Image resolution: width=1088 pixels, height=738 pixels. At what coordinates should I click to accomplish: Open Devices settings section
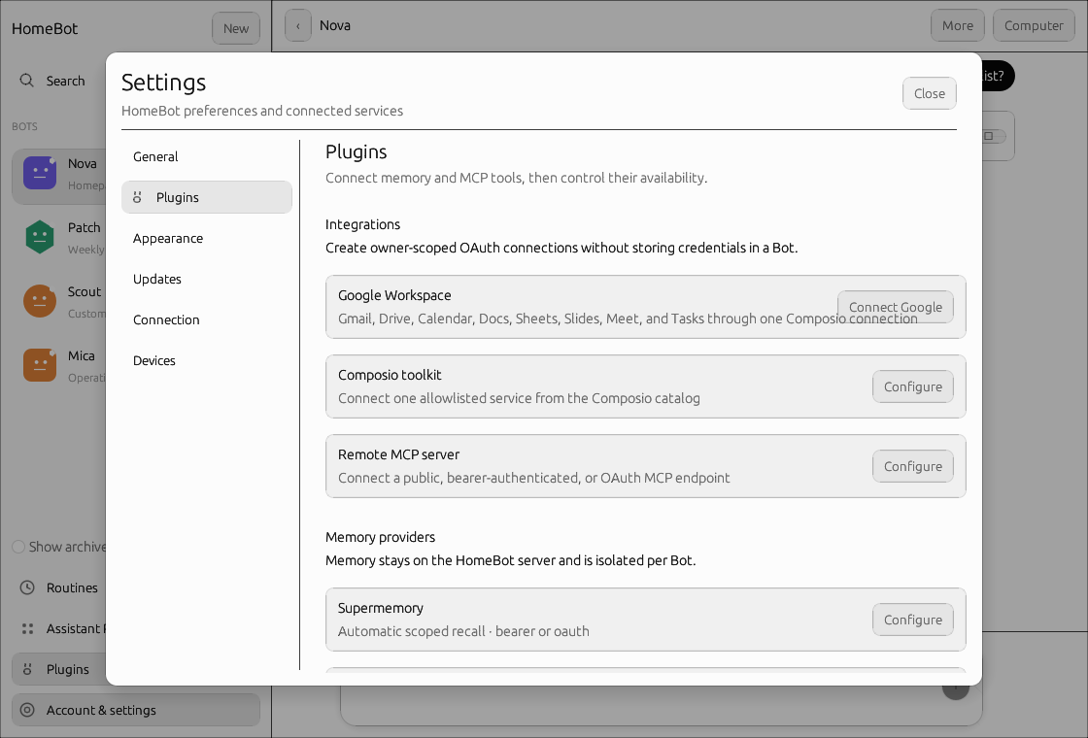207,360
